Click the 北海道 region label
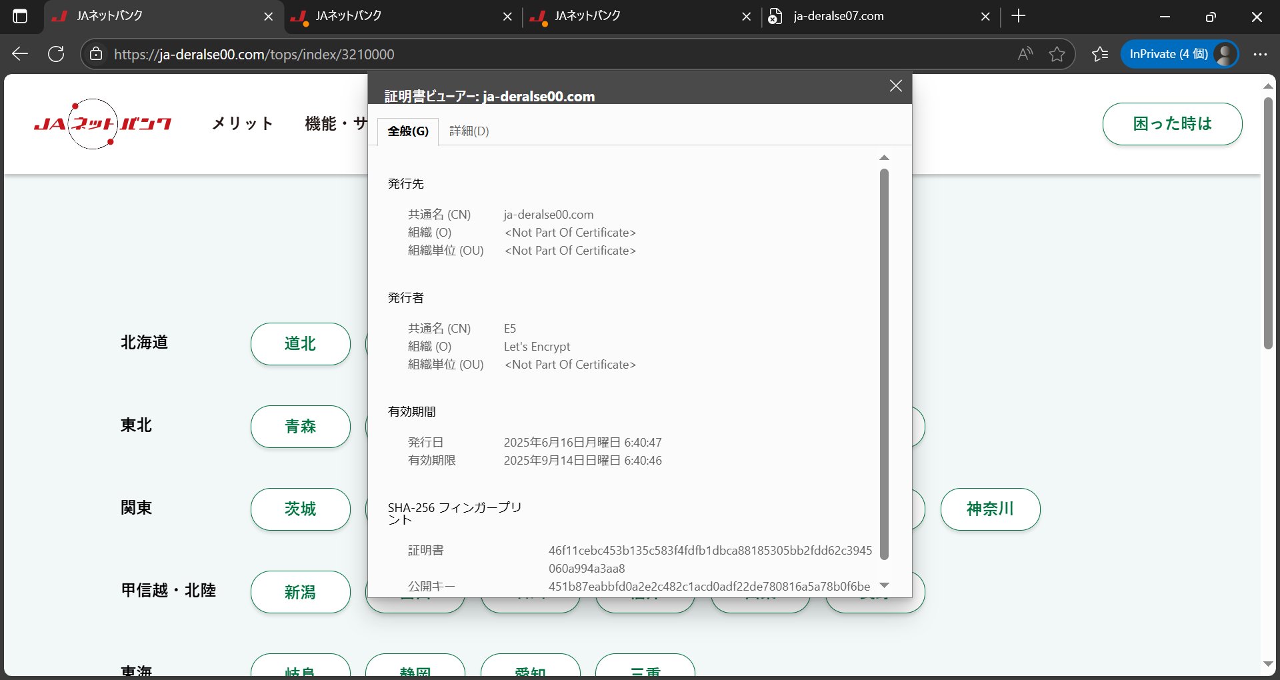 pos(145,343)
